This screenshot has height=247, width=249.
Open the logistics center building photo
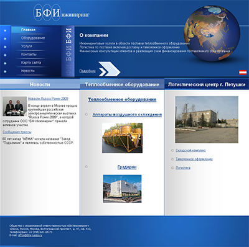[207, 120]
